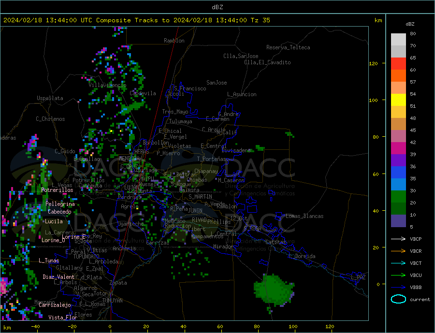
Task: Click the RIVAD label
Action: coord(200,220)
